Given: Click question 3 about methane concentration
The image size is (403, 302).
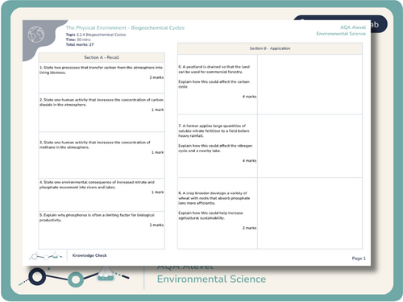Looking at the screenshot, I should pos(95,145).
